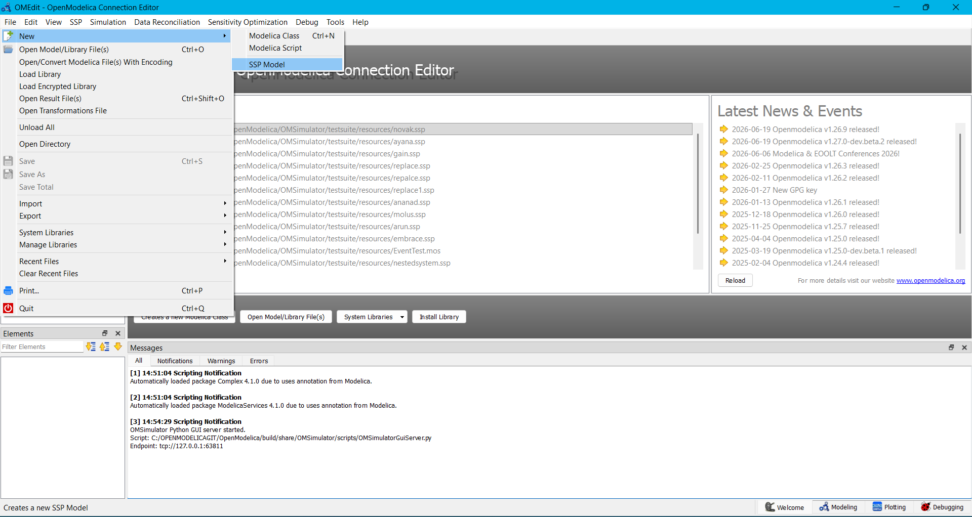Click the floppy disk icon beside Save
Screen dimensions: 972x517
pyautogui.click(x=8, y=161)
